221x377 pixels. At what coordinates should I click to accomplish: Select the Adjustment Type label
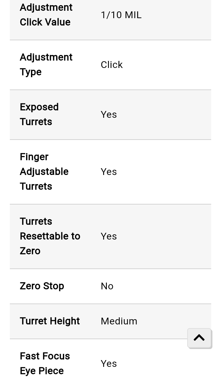[46, 65]
